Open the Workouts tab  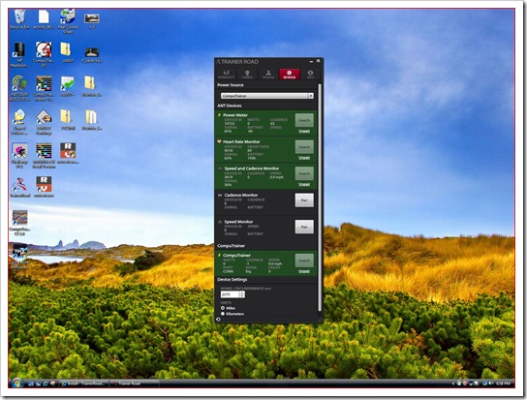pyautogui.click(x=226, y=74)
